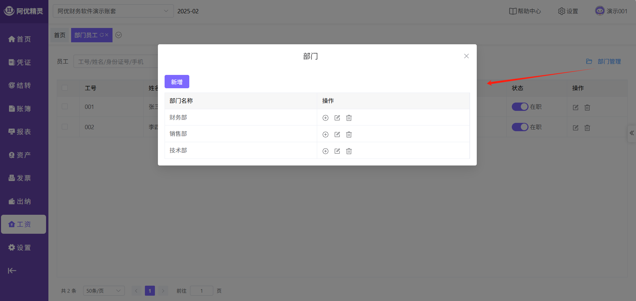The height and width of the screenshot is (301, 636).
Task: Open the 帮助中心 help center
Action: tap(525, 11)
